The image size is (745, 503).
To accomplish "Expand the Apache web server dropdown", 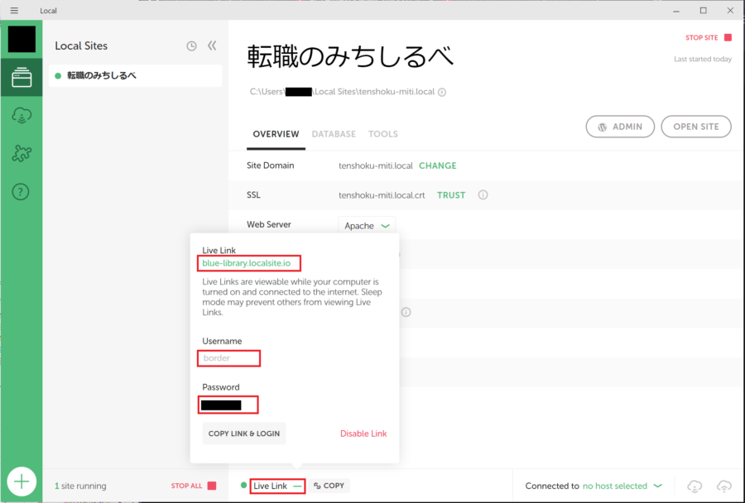I will (367, 226).
